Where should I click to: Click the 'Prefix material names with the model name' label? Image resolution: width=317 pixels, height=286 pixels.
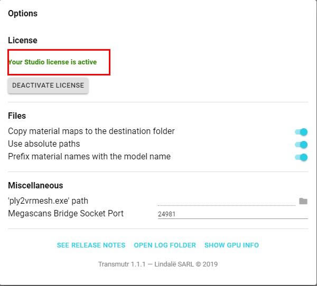tap(89, 157)
